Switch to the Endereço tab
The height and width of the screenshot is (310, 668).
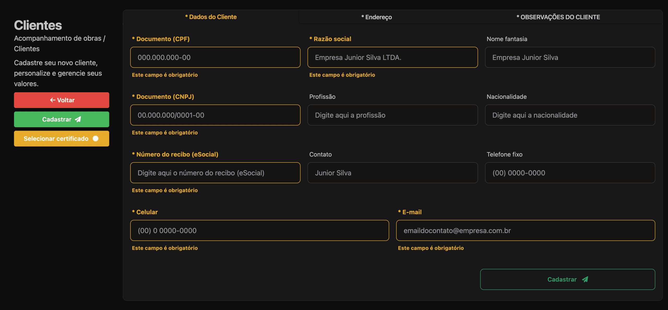(x=376, y=17)
